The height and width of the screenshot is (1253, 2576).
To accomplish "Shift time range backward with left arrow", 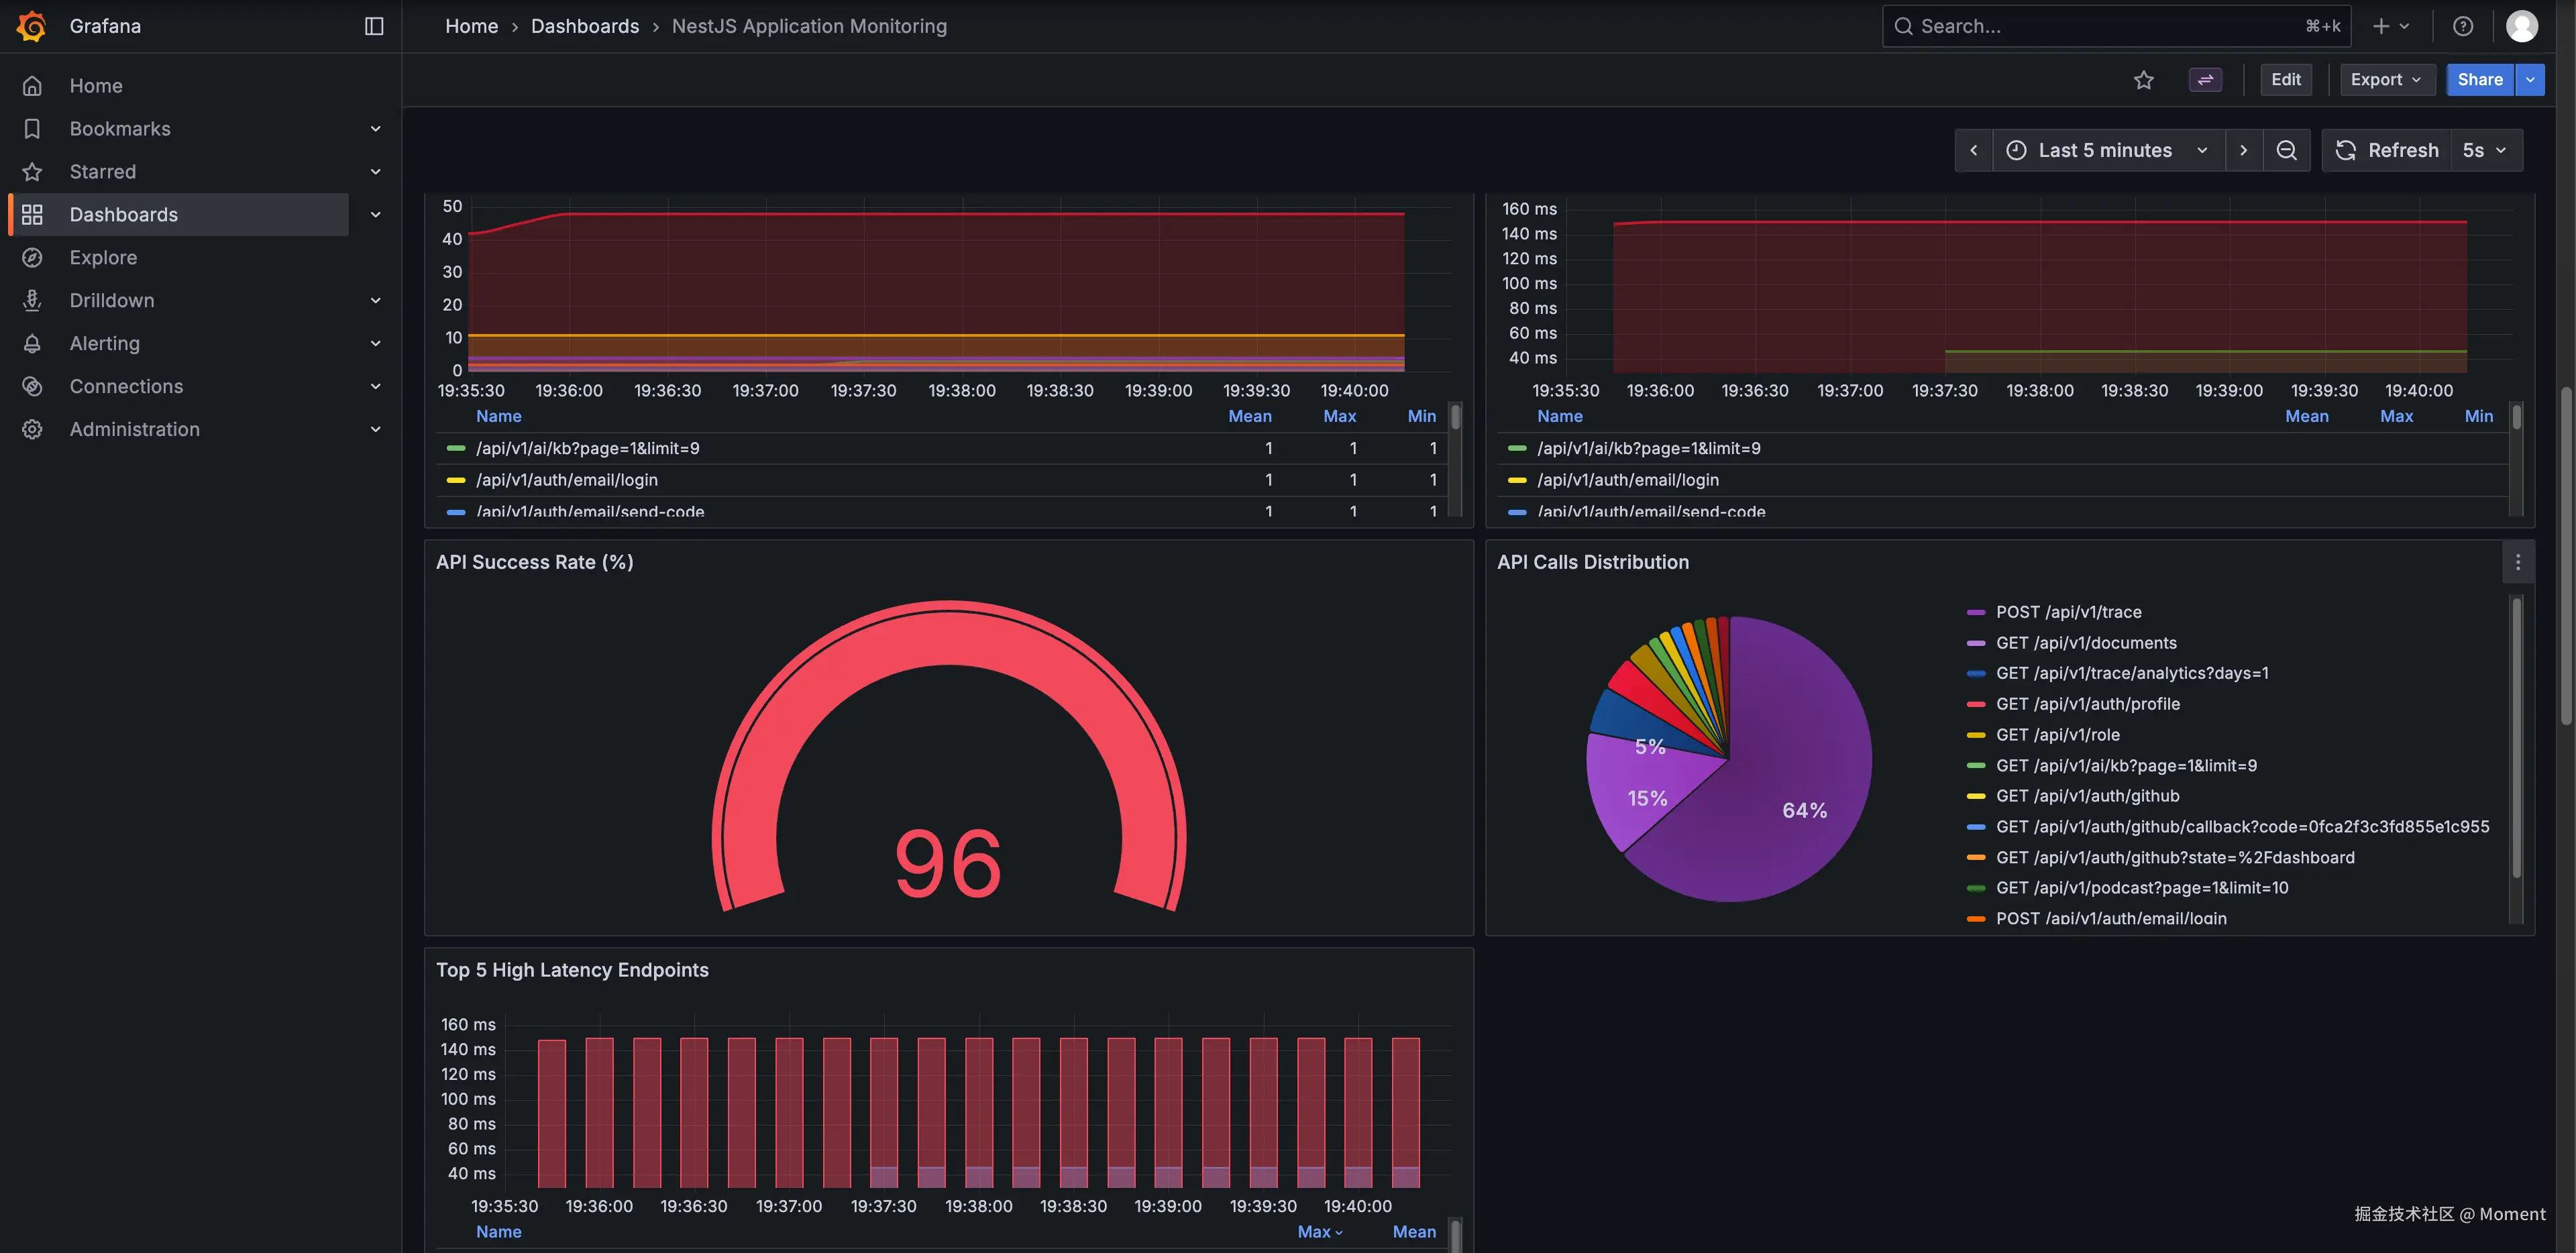I will pos(1973,150).
